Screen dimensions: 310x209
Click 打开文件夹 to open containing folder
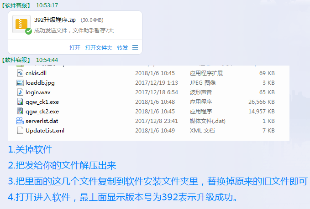click(99, 47)
